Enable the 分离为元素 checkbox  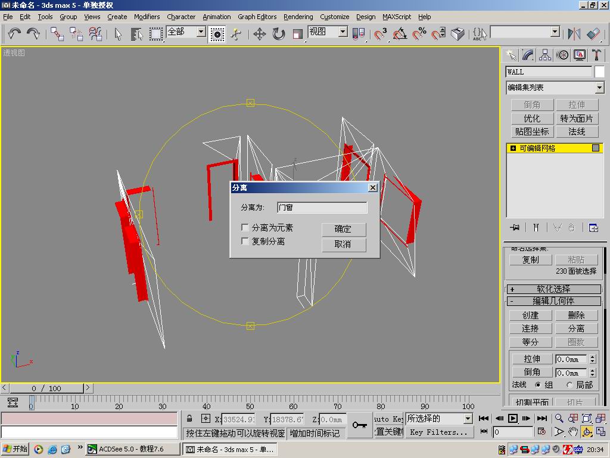[x=245, y=228]
